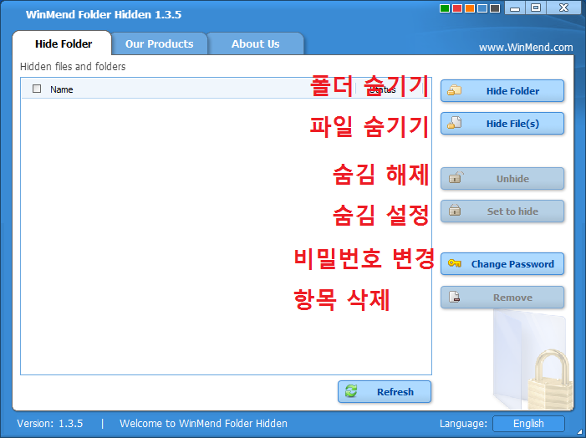586x438 pixels.
Task: Minimize the WinMend Folder Hidden window
Action: point(515,8)
